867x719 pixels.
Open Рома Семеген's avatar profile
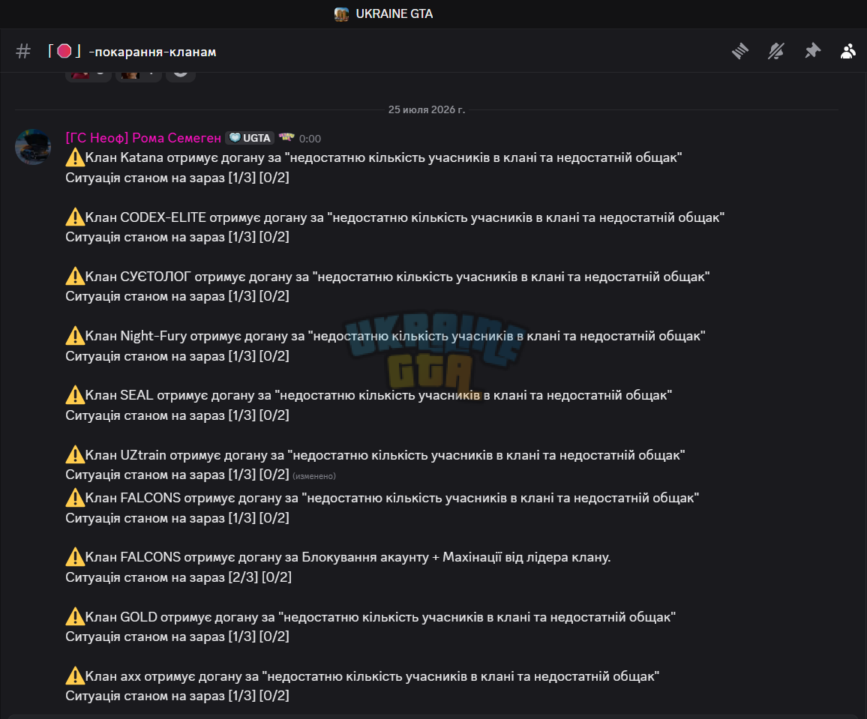click(x=33, y=147)
